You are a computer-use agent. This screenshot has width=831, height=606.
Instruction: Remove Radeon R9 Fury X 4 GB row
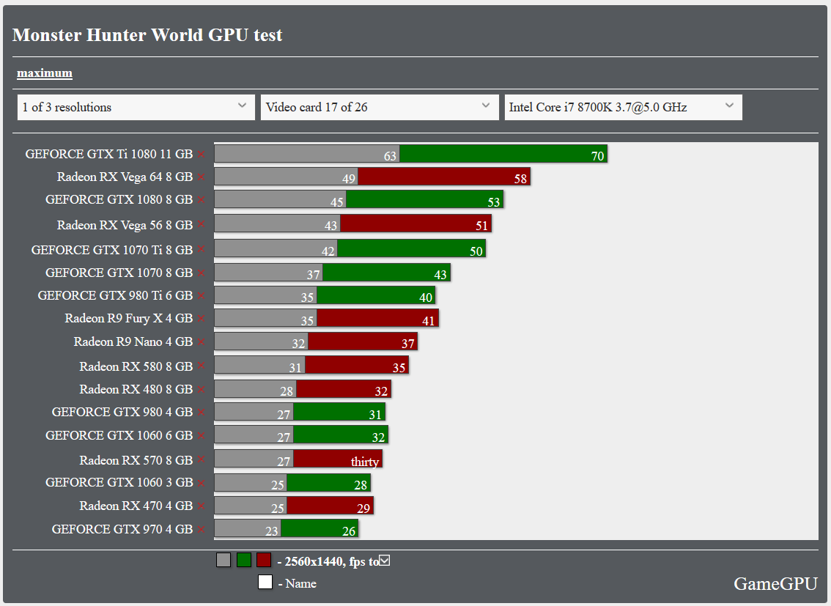(202, 318)
